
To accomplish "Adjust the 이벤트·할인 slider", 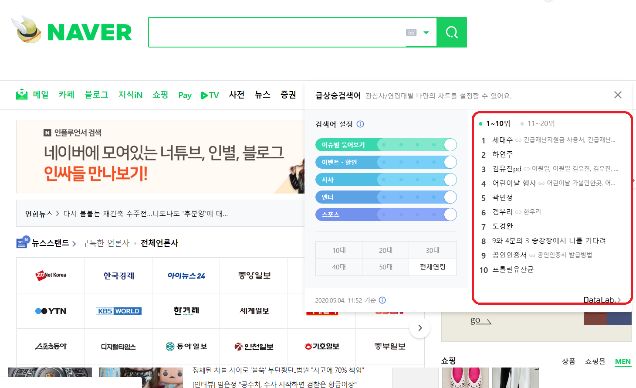I will coord(386,162).
